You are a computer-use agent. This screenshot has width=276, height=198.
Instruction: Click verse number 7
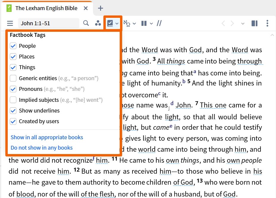[197, 104]
